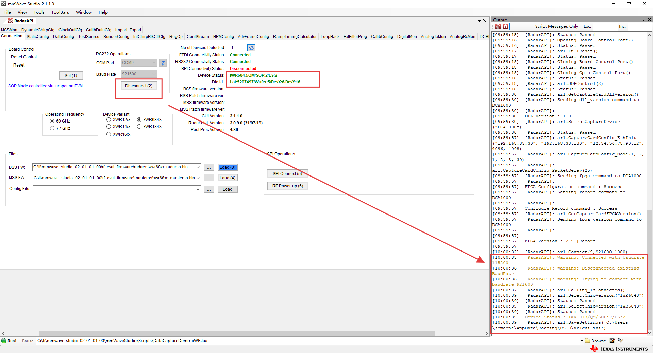The width and height of the screenshot is (653, 353).
Task: Choose the xWR1843 device variant
Action: [139, 127]
